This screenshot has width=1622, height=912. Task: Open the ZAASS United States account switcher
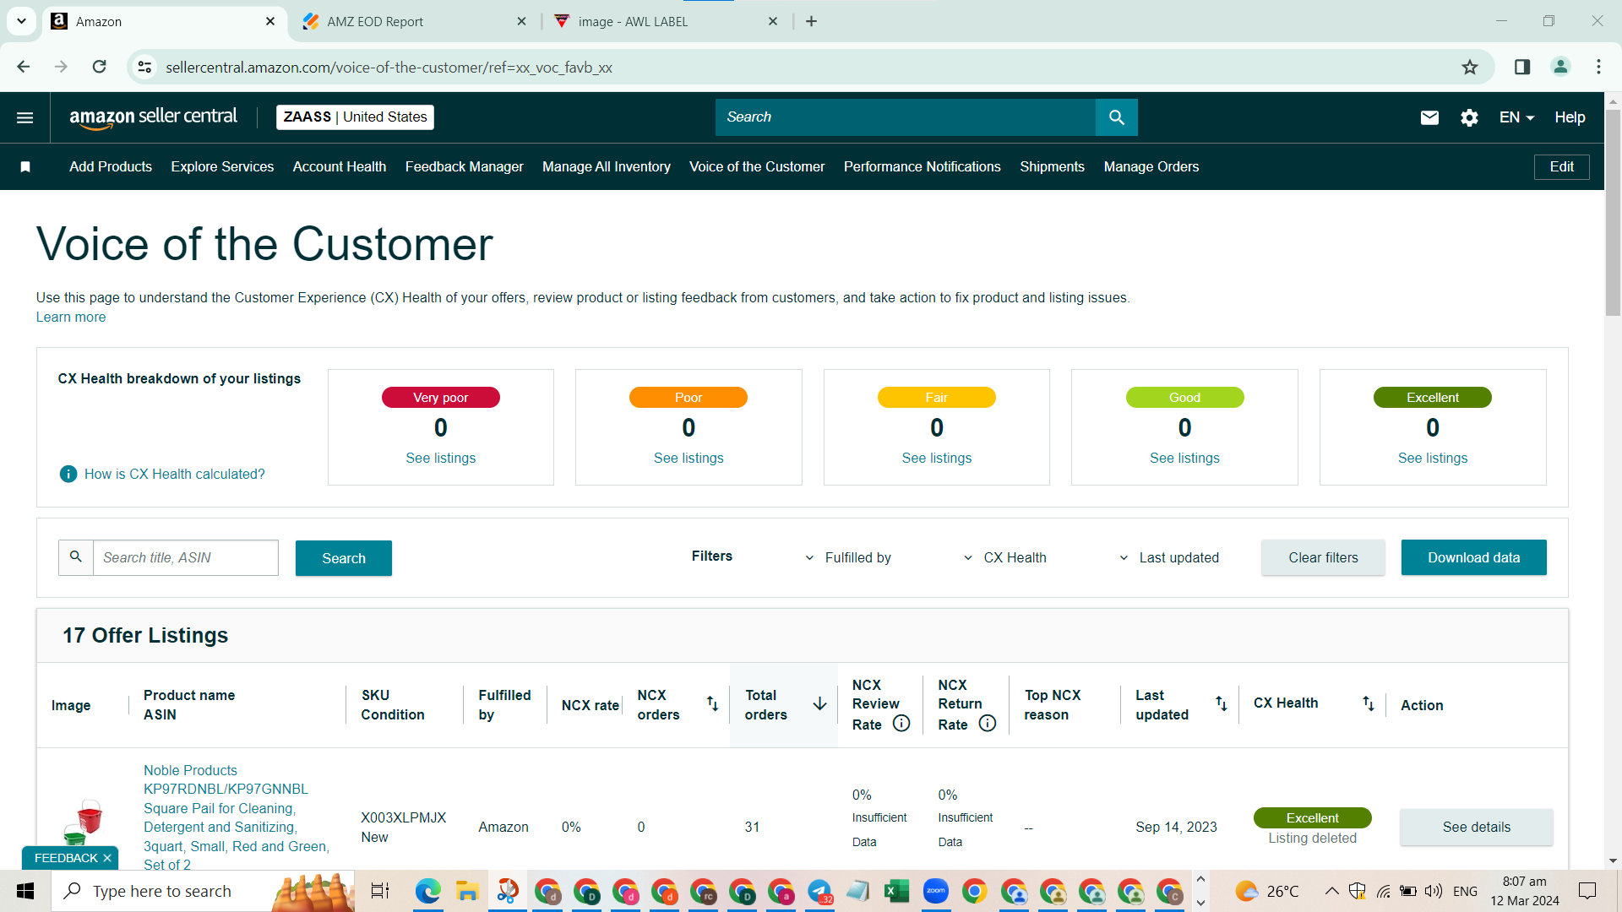point(355,117)
